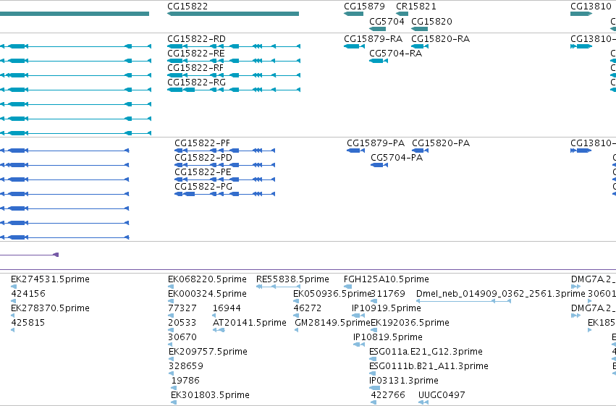Select the CG15822 gene bar
This screenshot has height=406, width=616.
(233, 14)
